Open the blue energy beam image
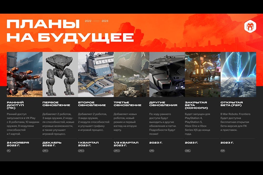The height and width of the screenshot is (175, 263). point(238,75)
